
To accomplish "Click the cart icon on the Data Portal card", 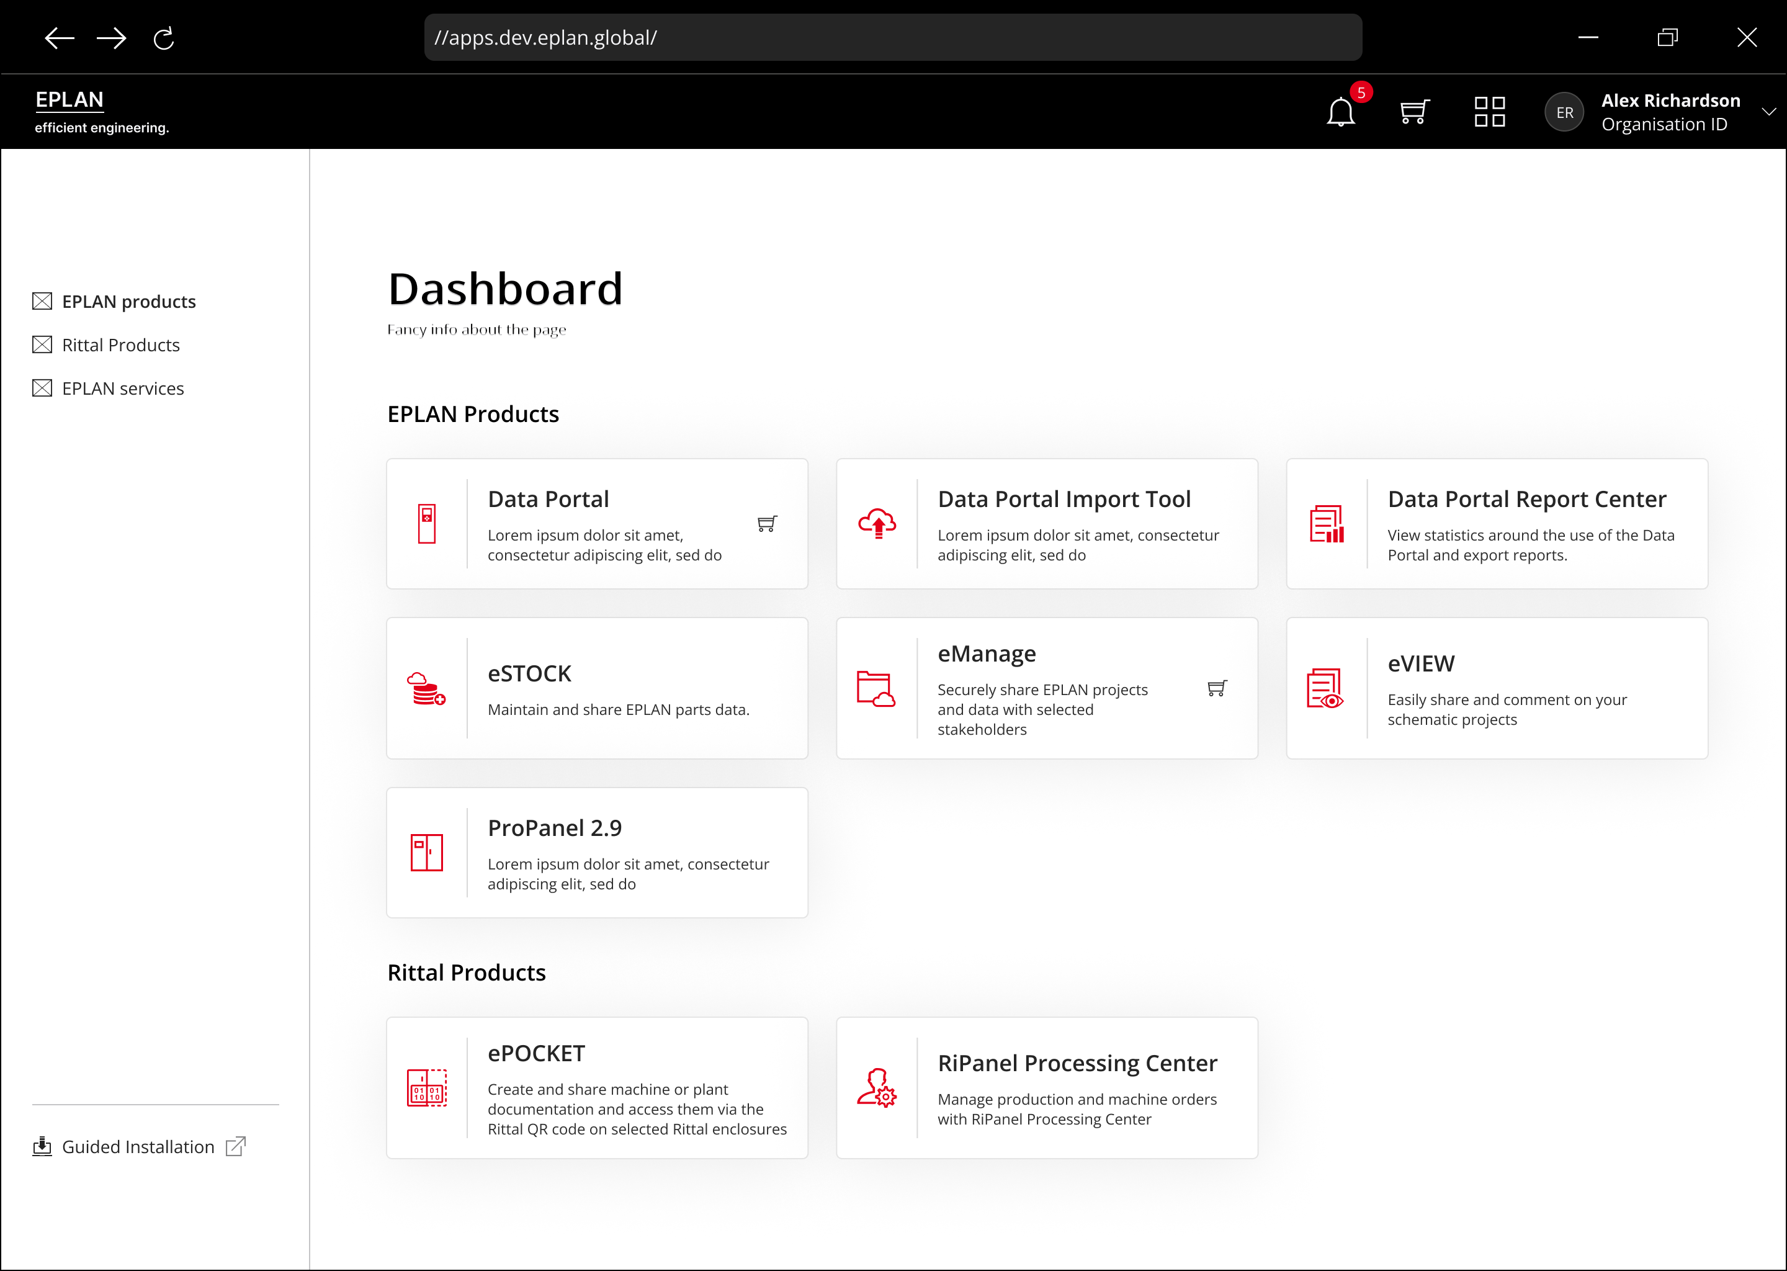I will click(x=766, y=524).
